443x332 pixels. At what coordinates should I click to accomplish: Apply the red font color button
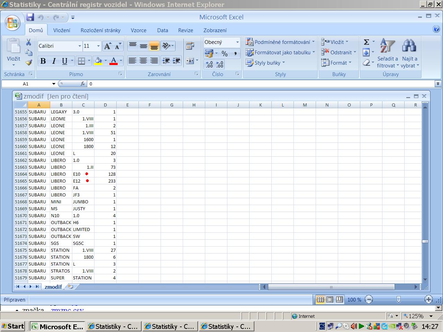click(x=114, y=61)
